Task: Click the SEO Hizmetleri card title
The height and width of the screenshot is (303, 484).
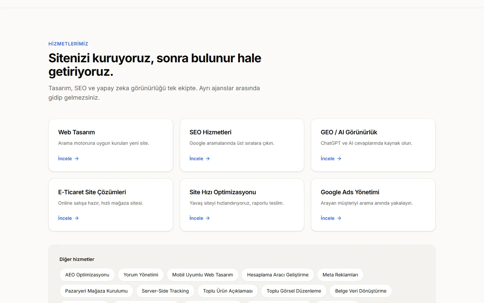Action: pyautogui.click(x=210, y=132)
